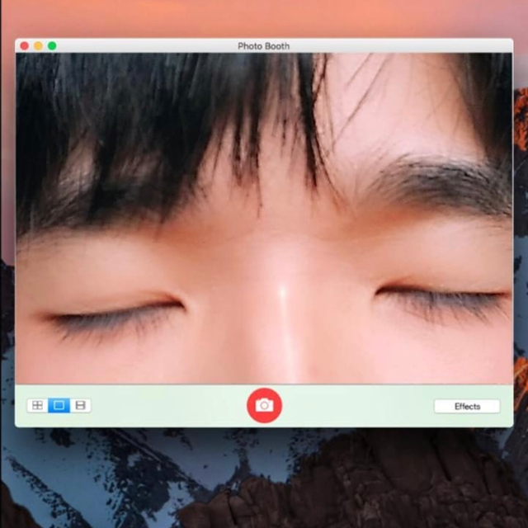
Task: Click the Photo Booth title text
Action: point(263,46)
